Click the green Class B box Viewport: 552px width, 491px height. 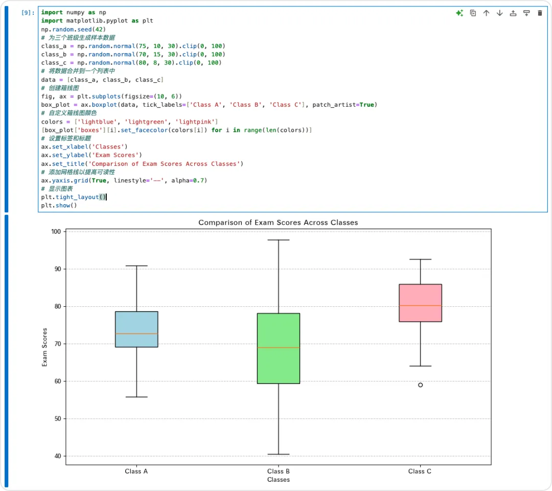[x=279, y=348]
